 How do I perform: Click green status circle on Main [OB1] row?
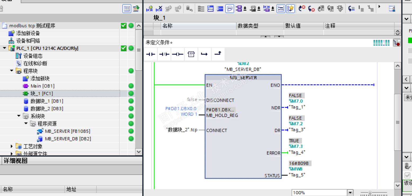[131, 86]
